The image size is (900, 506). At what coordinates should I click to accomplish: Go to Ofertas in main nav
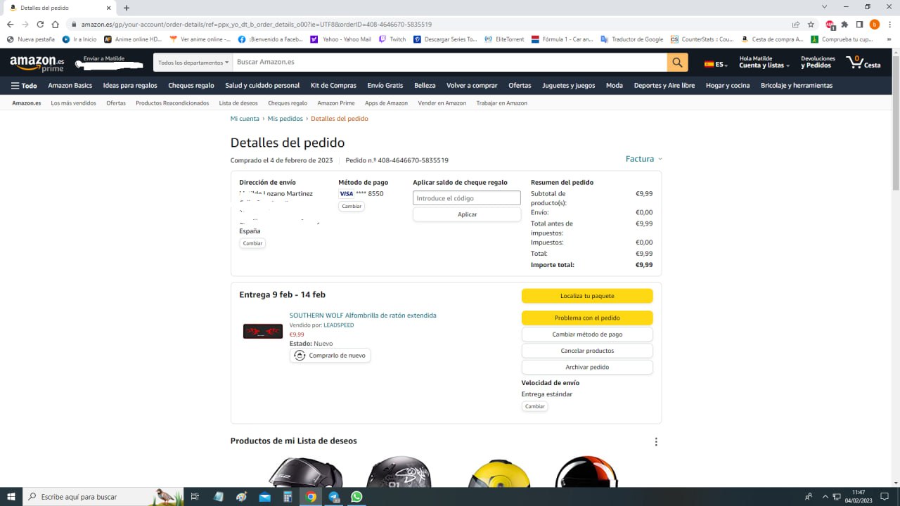tap(520, 86)
